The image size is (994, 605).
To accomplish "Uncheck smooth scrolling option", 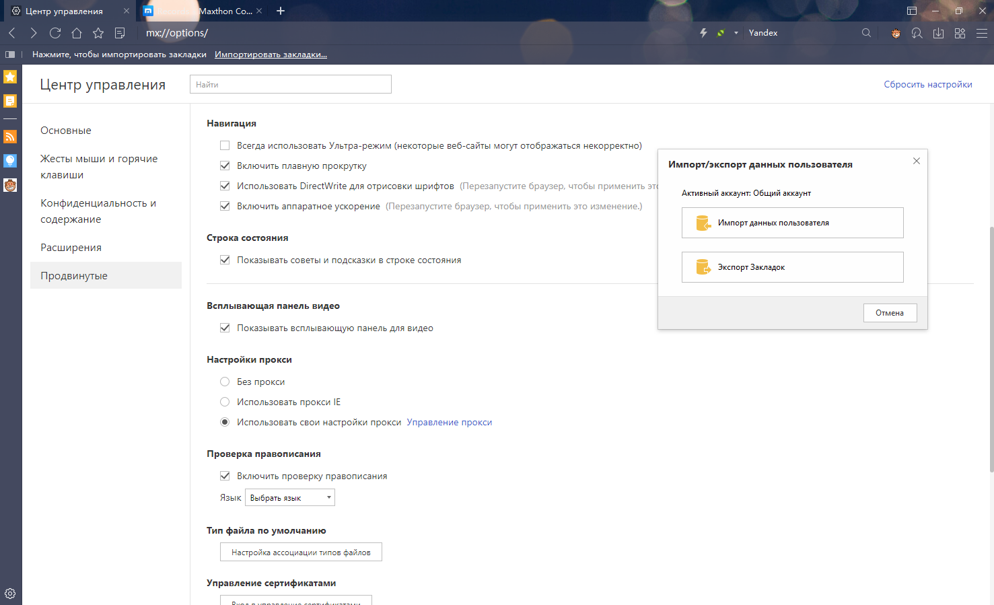I will (225, 166).
